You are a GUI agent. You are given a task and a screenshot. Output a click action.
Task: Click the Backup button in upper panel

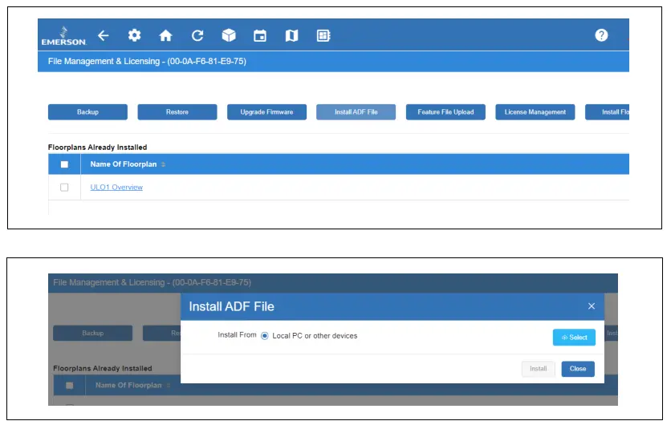87,112
